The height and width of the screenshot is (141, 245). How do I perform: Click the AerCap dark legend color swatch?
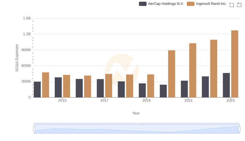pyautogui.click(x=143, y=4)
